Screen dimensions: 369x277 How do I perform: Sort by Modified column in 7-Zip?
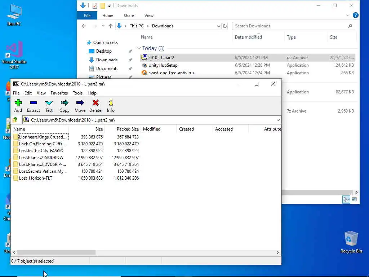(x=159, y=129)
